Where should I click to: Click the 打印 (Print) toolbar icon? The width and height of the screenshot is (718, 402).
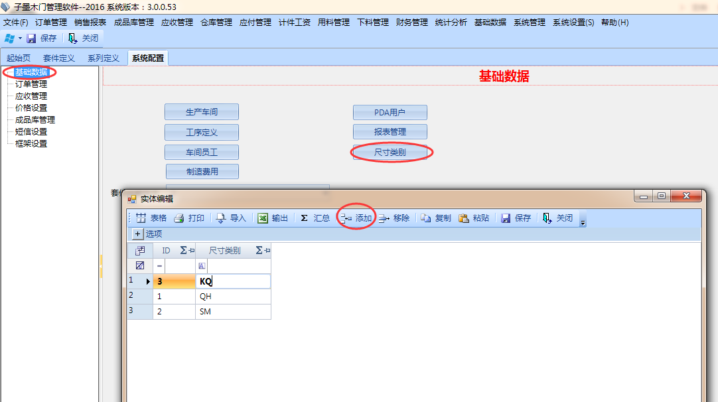tap(179, 218)
